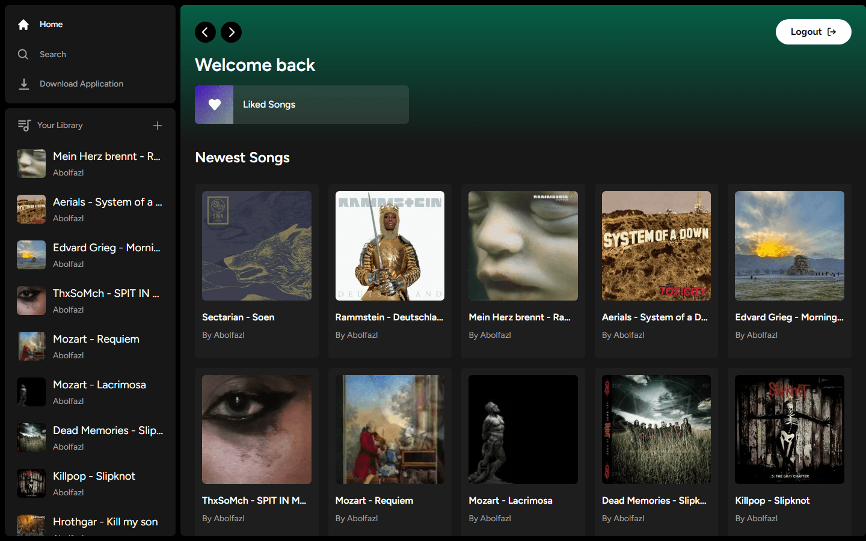Open Aerials - System of a title in library
This screenshot has height=541, width=866.
tap(108, 202)
